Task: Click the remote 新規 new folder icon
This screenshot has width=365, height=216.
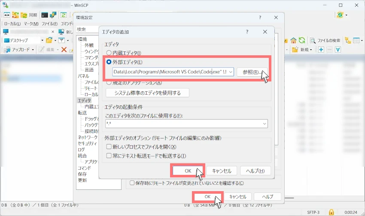Action: (x=295, y=49)
